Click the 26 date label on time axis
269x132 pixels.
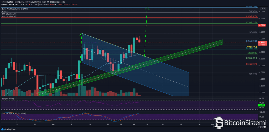[199, 124]
